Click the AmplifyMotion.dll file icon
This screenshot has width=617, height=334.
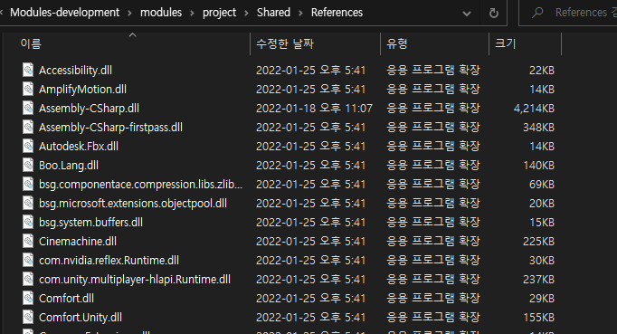click(x=28, y=89)
